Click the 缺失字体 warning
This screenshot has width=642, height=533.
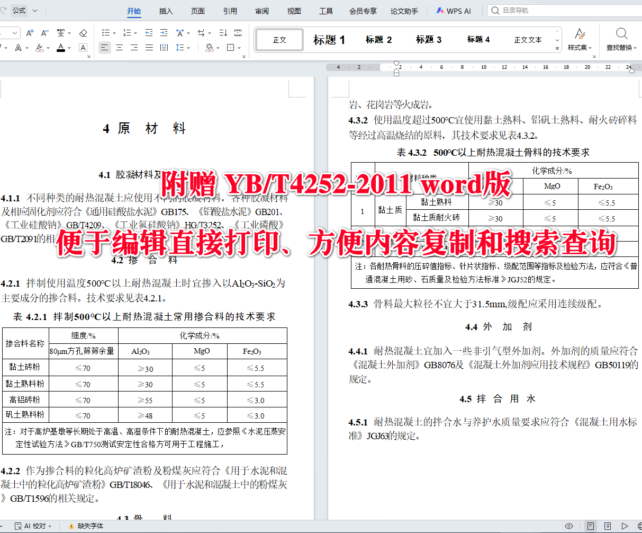pos(86,526)
